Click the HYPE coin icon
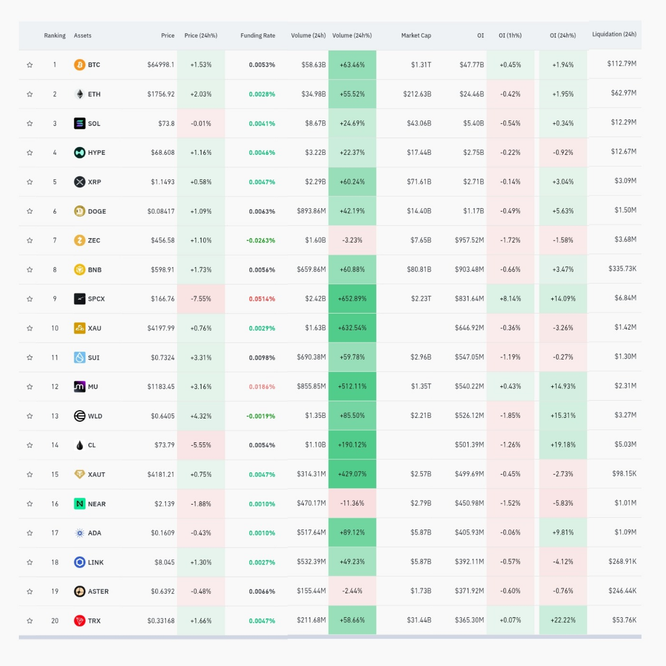The width and height of the screenshot is (666, 666). click(x=79, y=153)
